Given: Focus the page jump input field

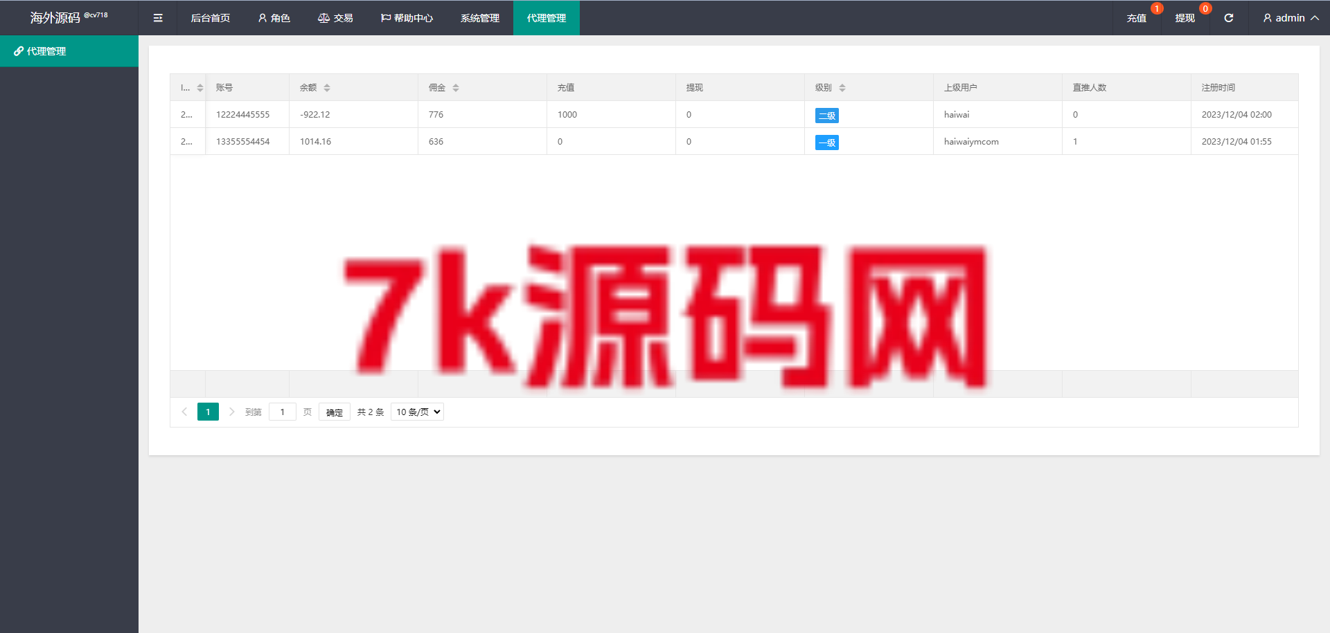Looking at the screenshot, I should click(x=283, y=412).
